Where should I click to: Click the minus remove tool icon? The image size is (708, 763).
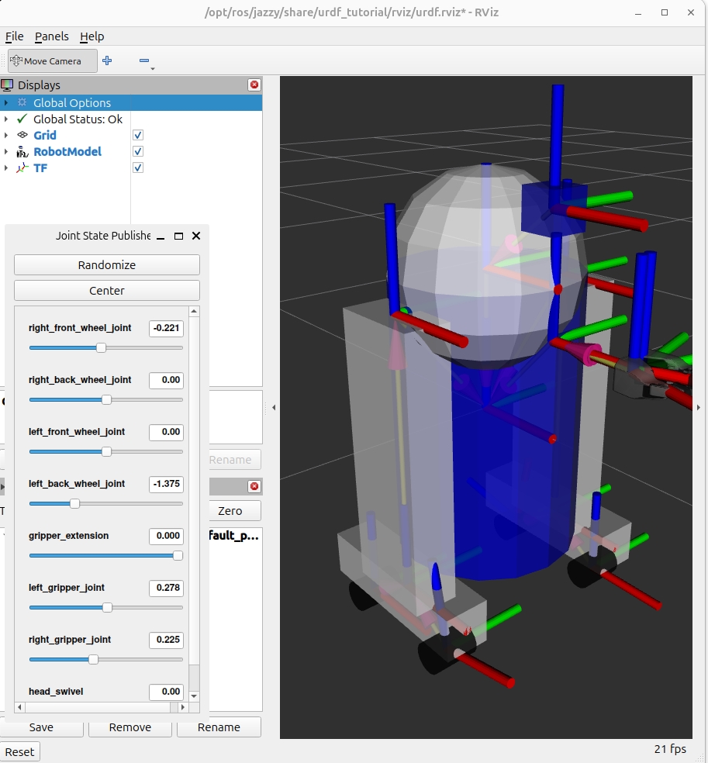point(143,60)
